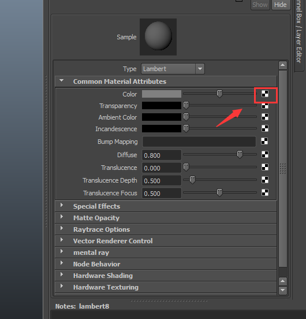Click the Translucence map checker icon
The height and width of the screenshot is (319, 306).
[x=265, y=167]
